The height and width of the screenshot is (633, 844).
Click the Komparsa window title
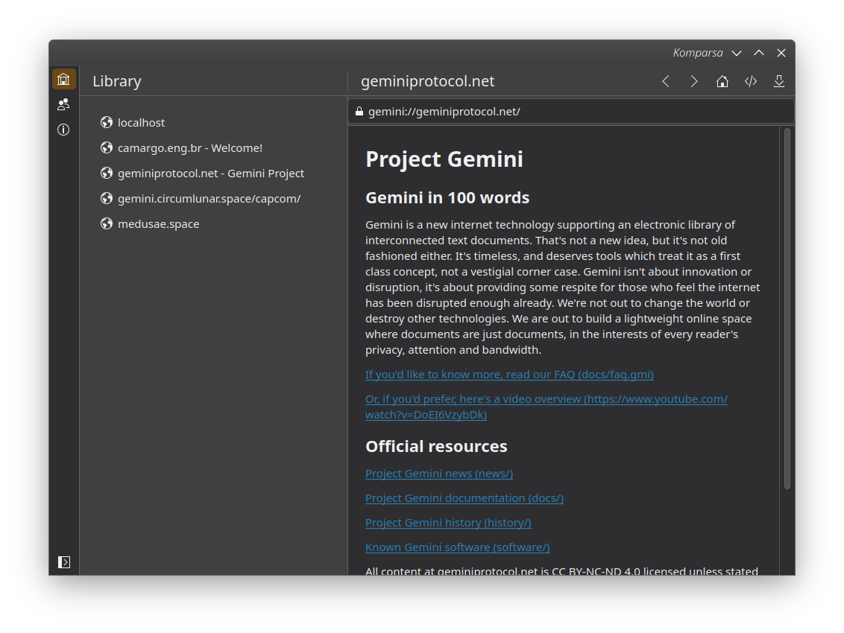(698, 53)
